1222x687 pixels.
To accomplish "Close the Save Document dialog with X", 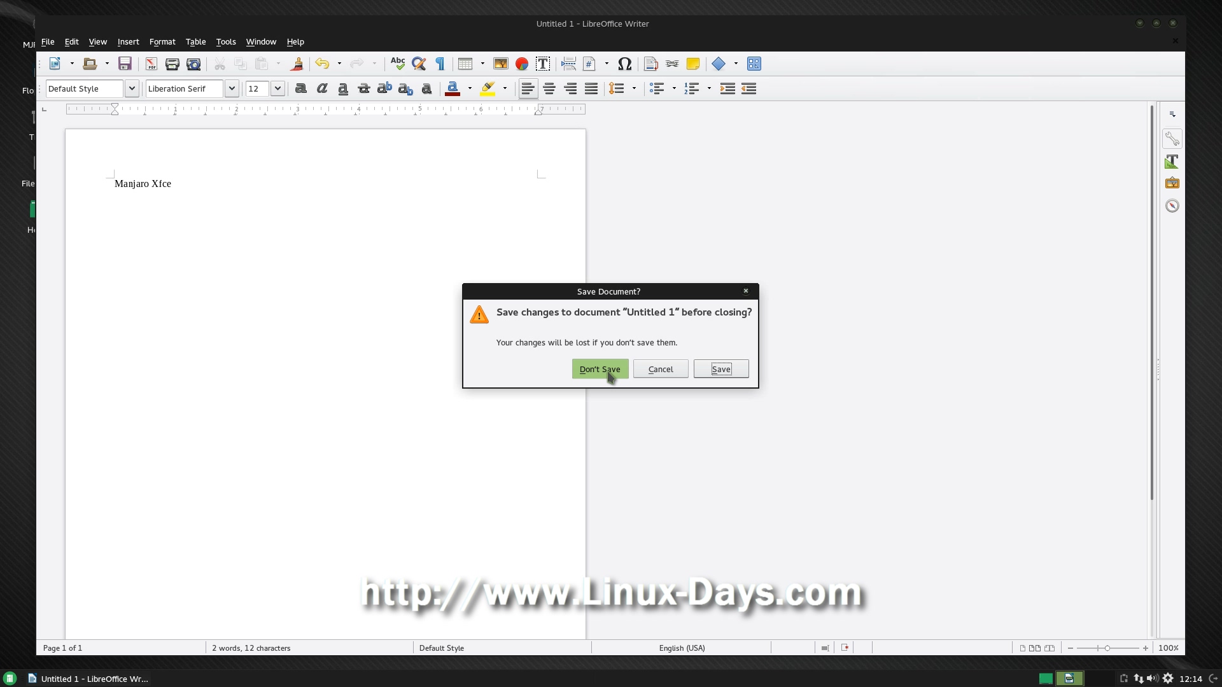I will click(x=745, y=291).
